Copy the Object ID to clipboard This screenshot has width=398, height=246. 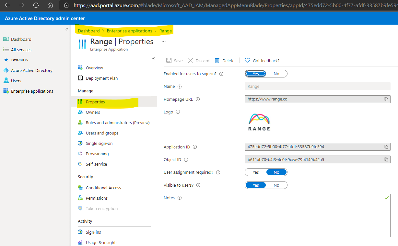pyautogui.click(x=386, y=159)
